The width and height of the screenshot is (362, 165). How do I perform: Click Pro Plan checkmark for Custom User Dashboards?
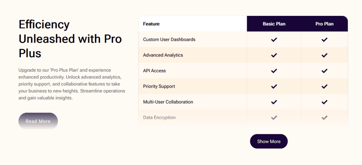(325, 40)
